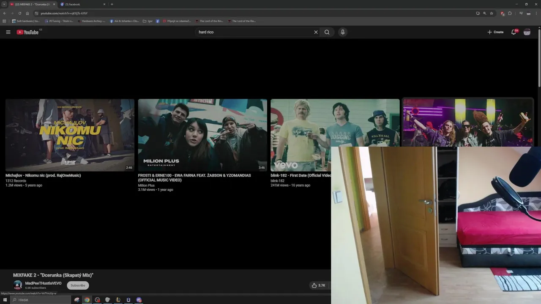Open the media controls icon
Viewport: 541px width, 304px height.
[x=521, y=13]
